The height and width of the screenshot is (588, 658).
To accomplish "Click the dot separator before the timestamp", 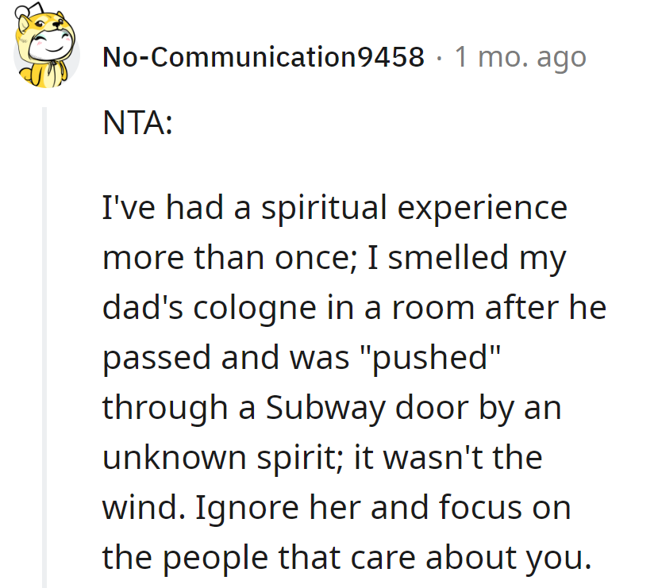I will 439,58.
